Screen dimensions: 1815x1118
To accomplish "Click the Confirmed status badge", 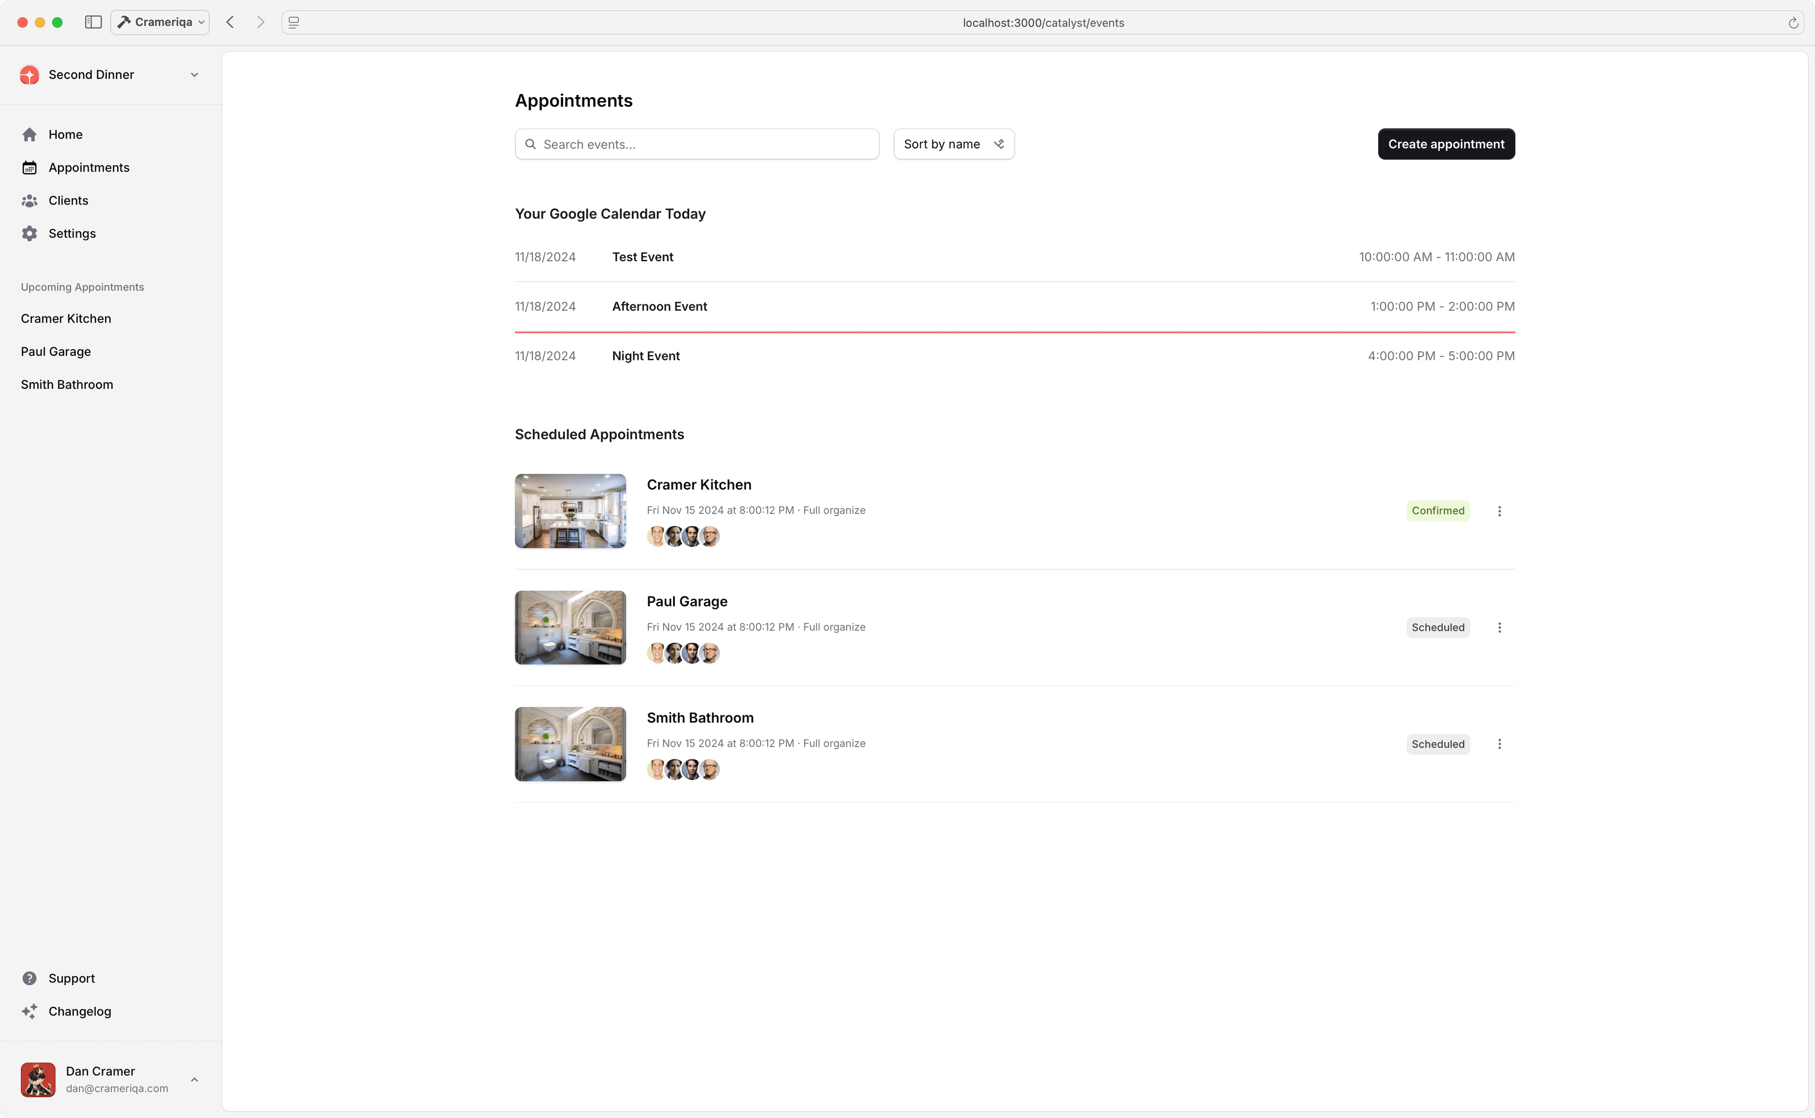I will pyautogui.click(x=1438, y=511).
